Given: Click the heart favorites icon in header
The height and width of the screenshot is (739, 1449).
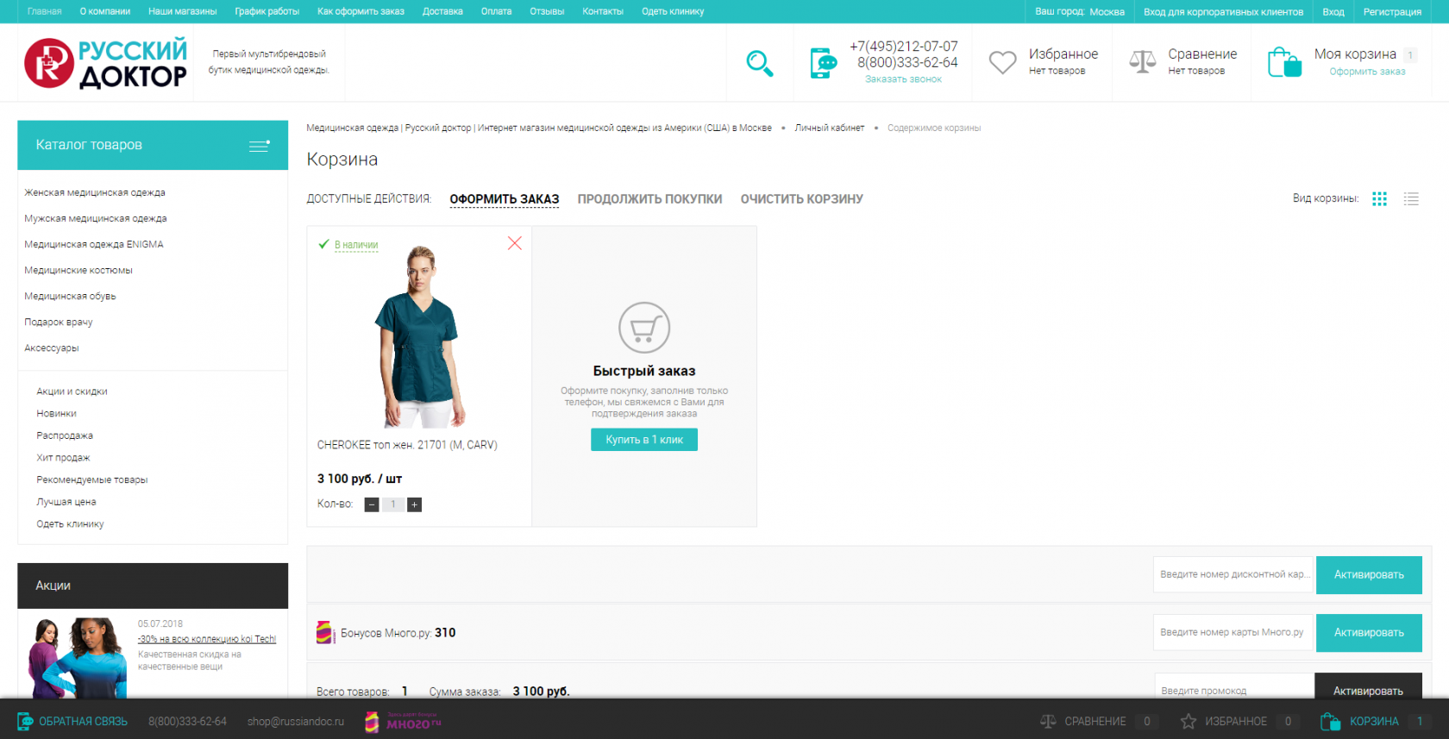Looking at the screenshot, I should click(1002, 62).
